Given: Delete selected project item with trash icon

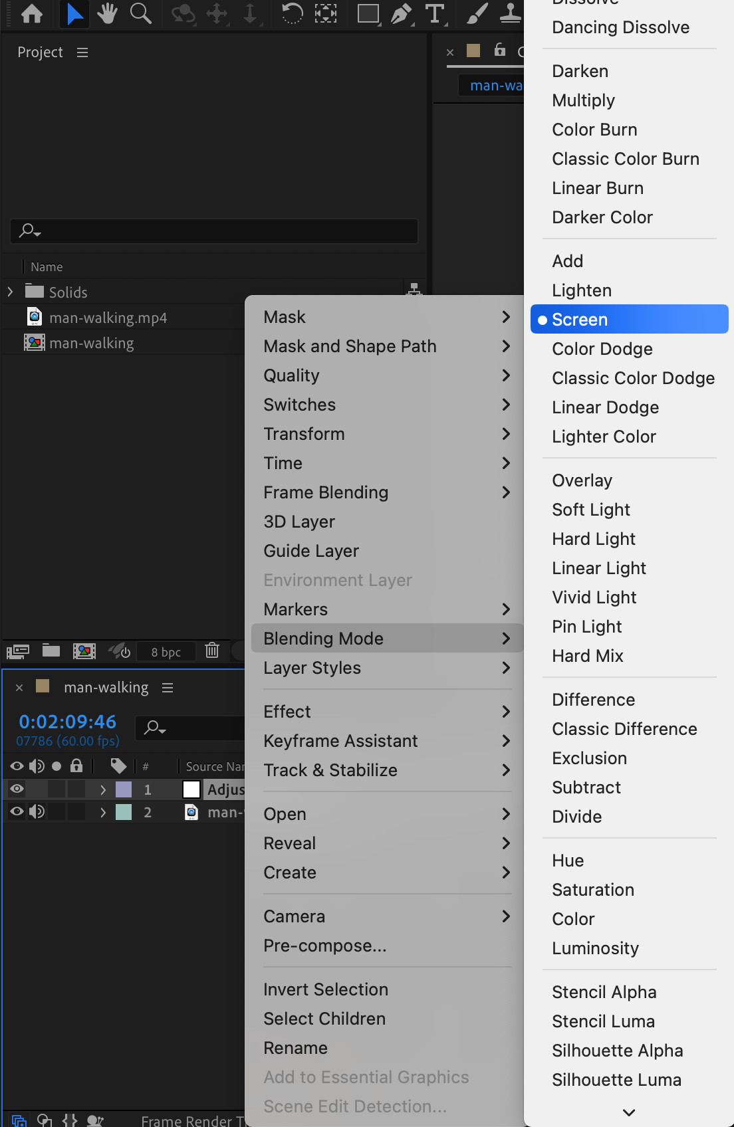Looking at the screenshot, I should (212, 651).
